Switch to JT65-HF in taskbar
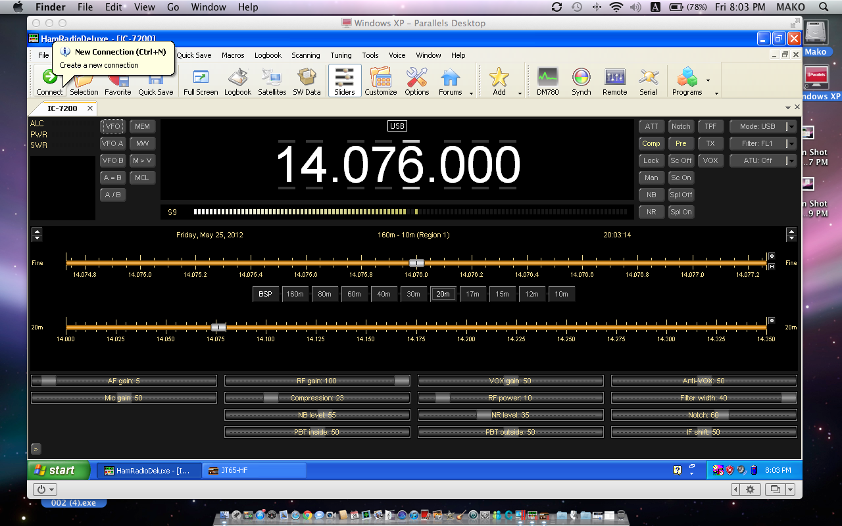 click(x=254, y=471)
